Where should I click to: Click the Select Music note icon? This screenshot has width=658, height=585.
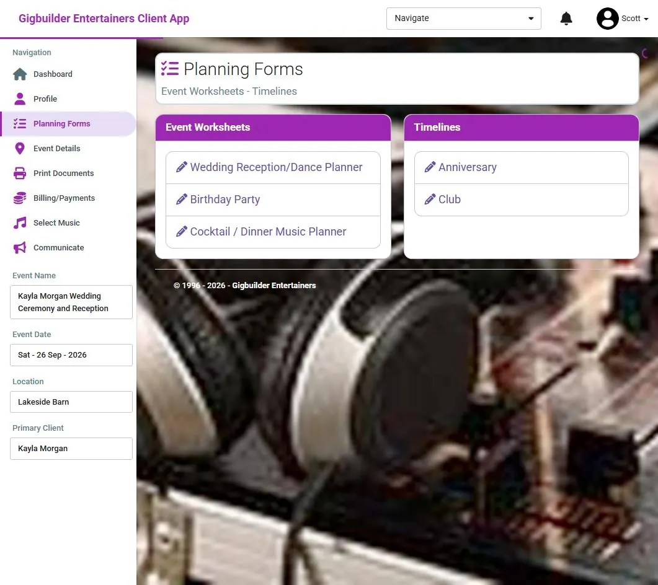tap(20, 222)
